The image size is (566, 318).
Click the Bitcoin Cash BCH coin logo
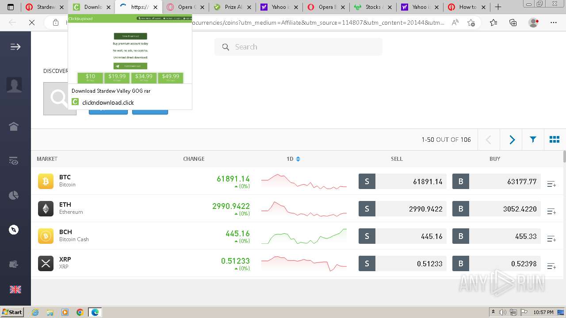(46, 236)
